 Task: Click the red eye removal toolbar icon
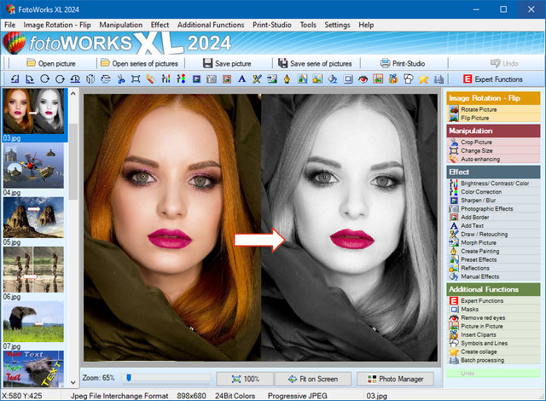pos(363,79)
